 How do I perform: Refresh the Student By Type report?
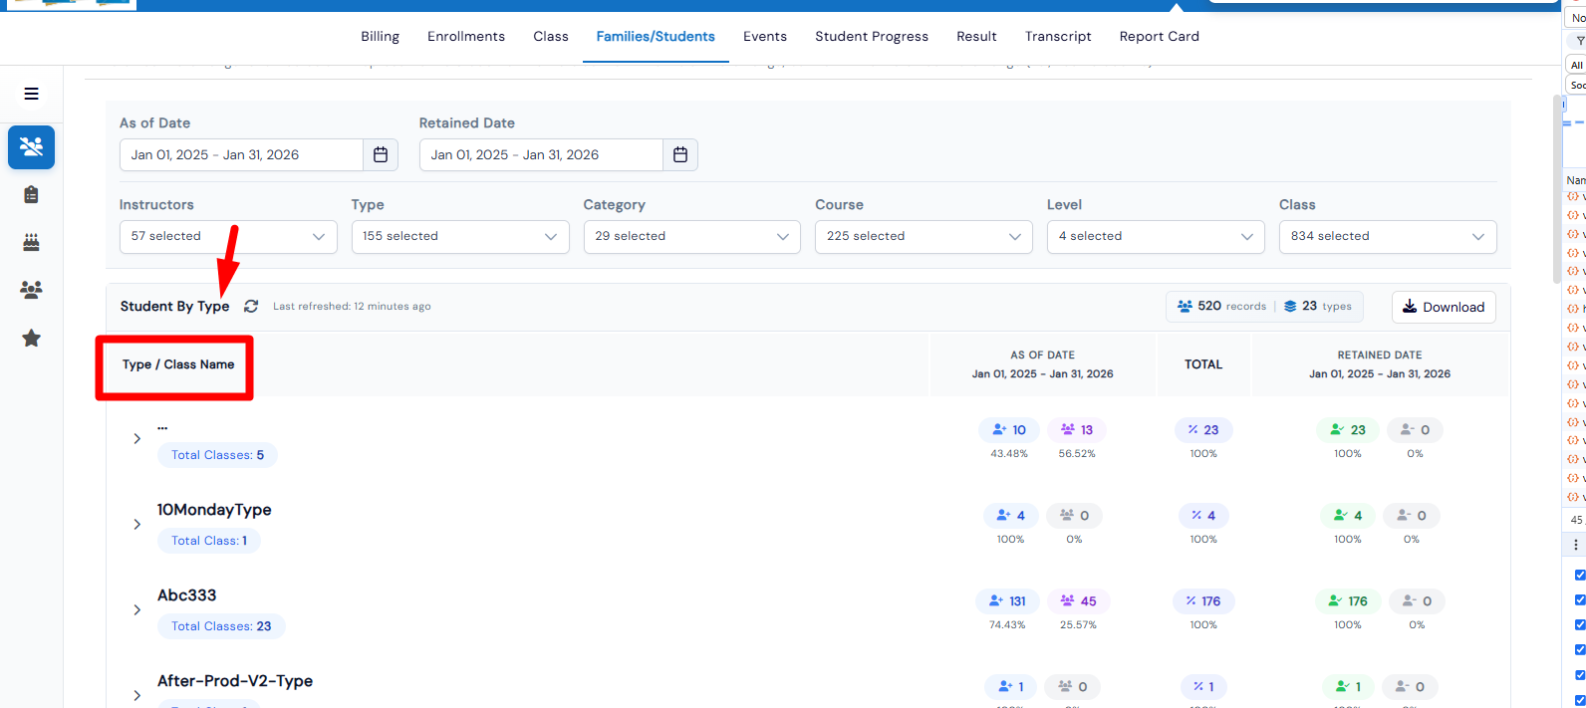click(x=251, y=307)
